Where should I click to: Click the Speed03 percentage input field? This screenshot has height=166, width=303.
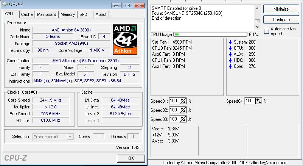(174, 119)
